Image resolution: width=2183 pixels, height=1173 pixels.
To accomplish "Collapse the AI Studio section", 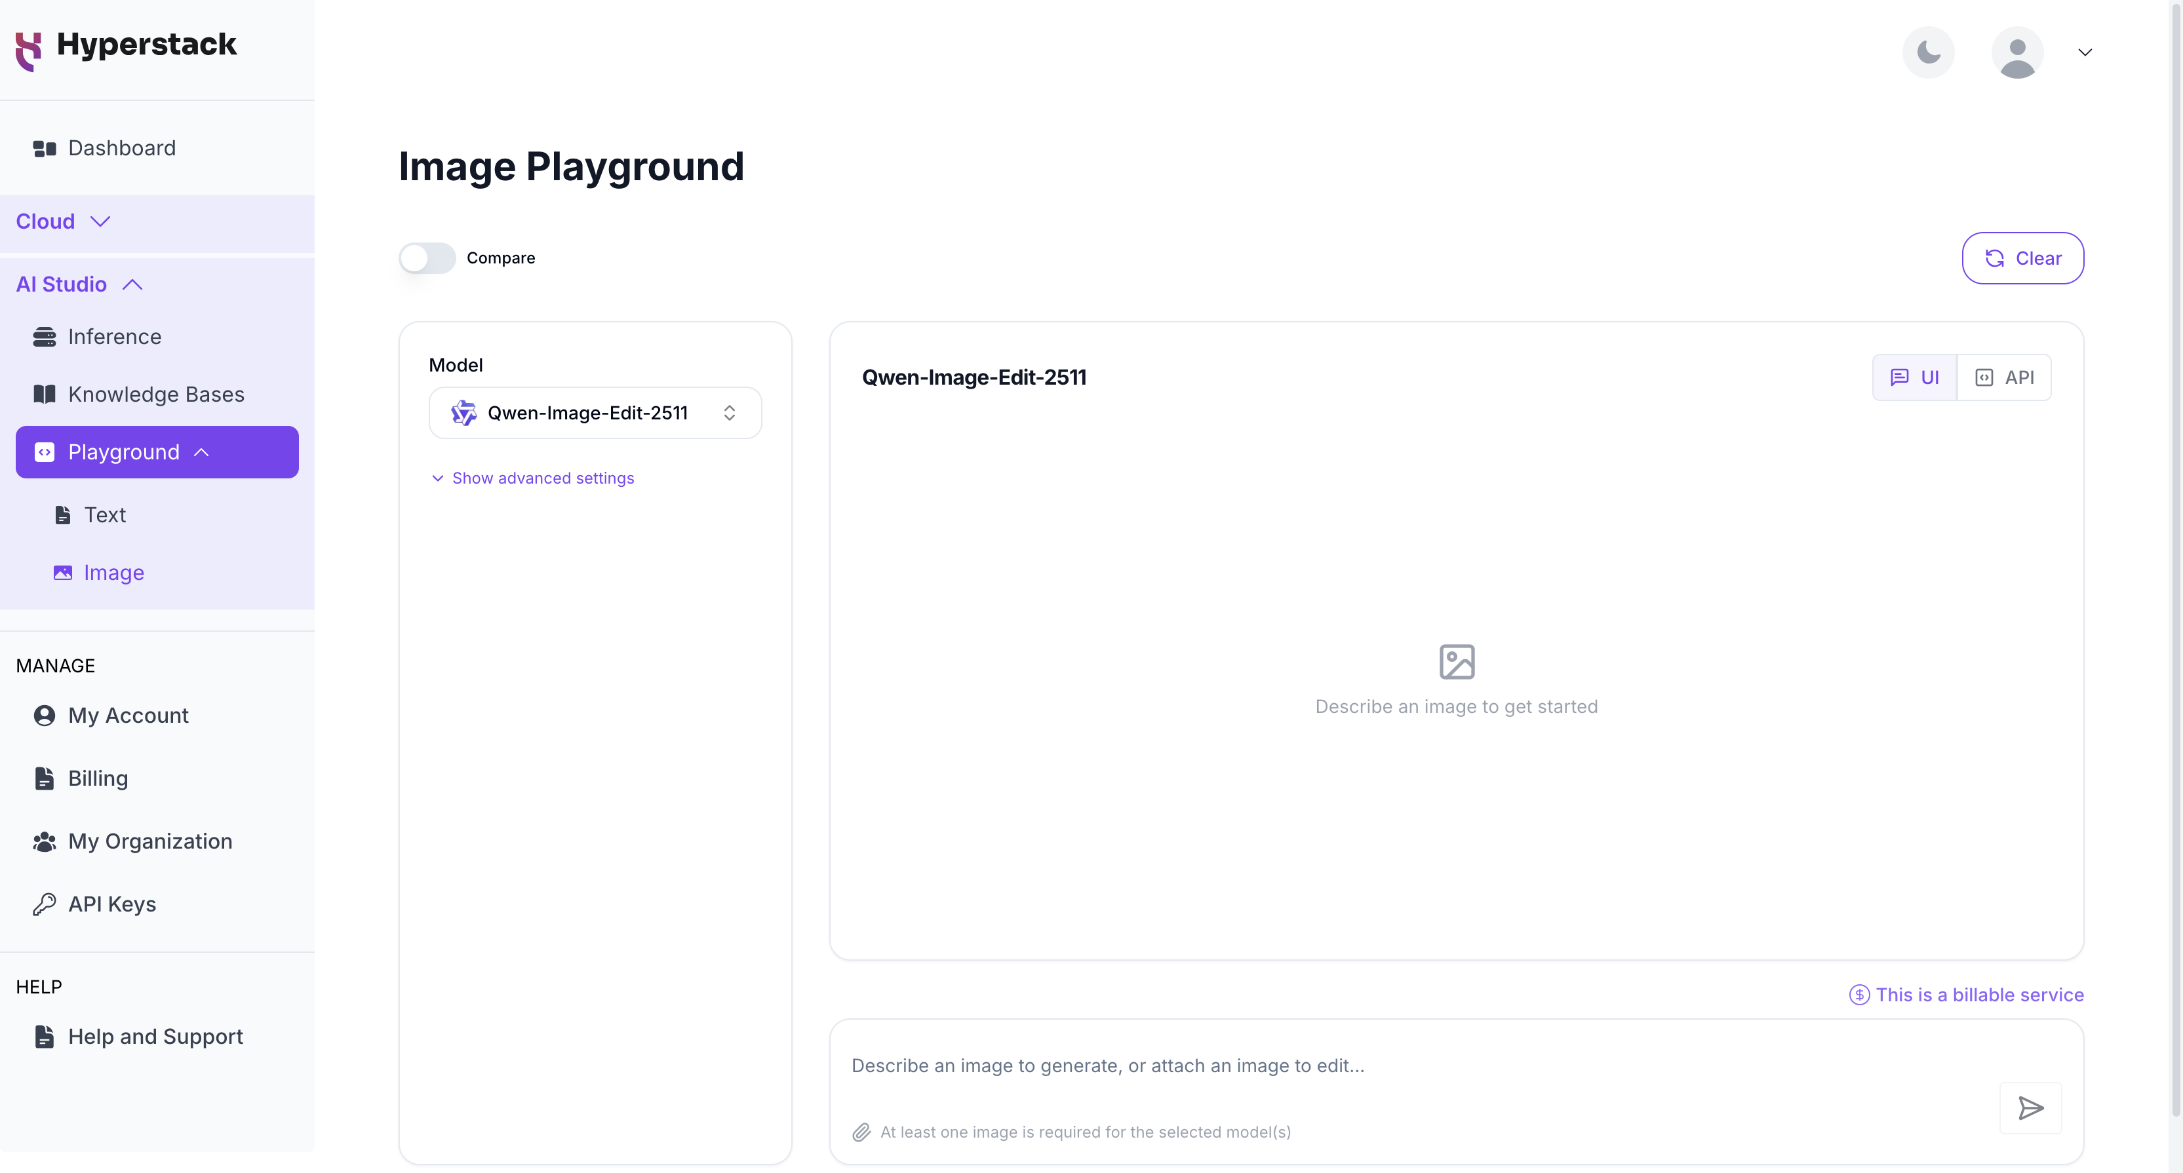I will click(80, 284).
